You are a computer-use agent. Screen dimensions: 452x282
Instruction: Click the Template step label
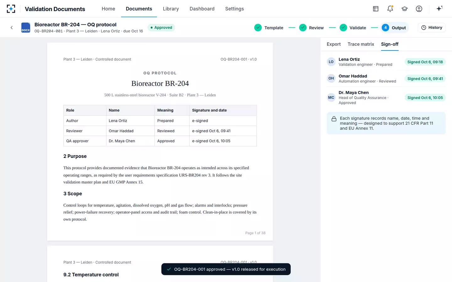pyautogui.click(x=274, y=28)
